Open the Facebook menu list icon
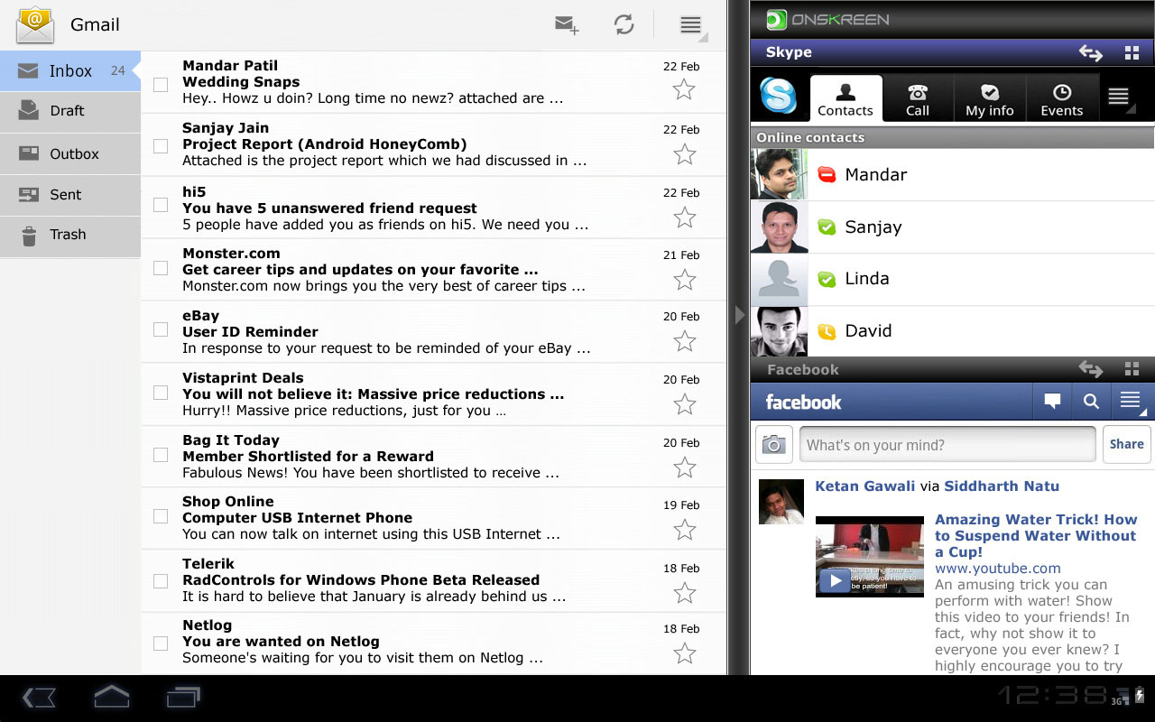 coord(1131,402)
